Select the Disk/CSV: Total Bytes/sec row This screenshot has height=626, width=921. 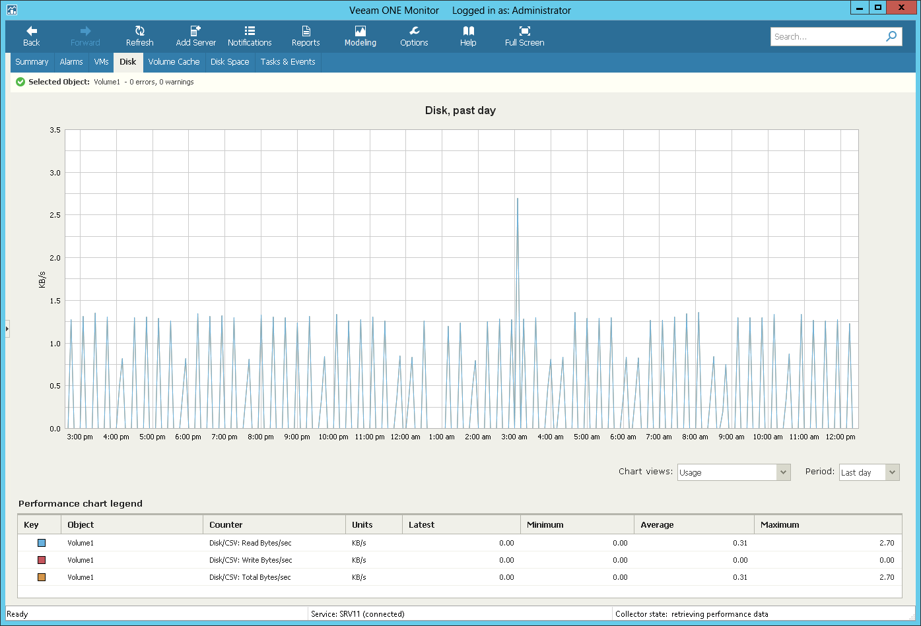pos(460,577)
